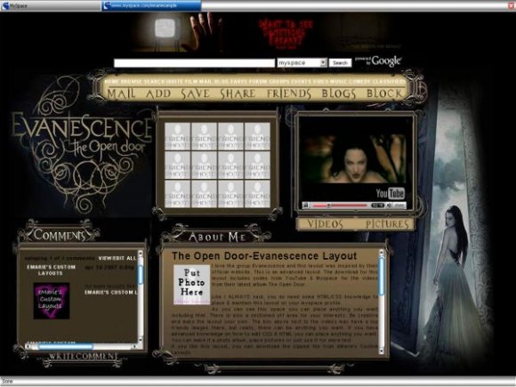Open the VIDEOS button under the player

pos(325,224)
